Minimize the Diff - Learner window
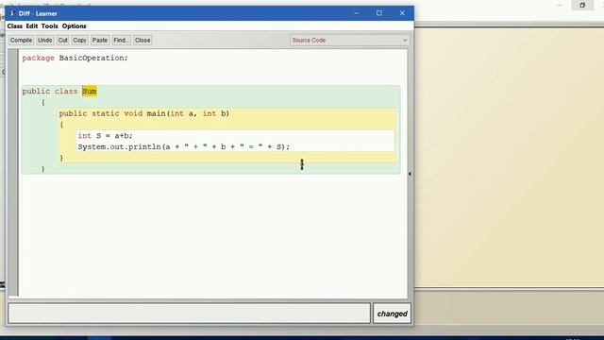The image size is (604, 340). pos(357,13)
